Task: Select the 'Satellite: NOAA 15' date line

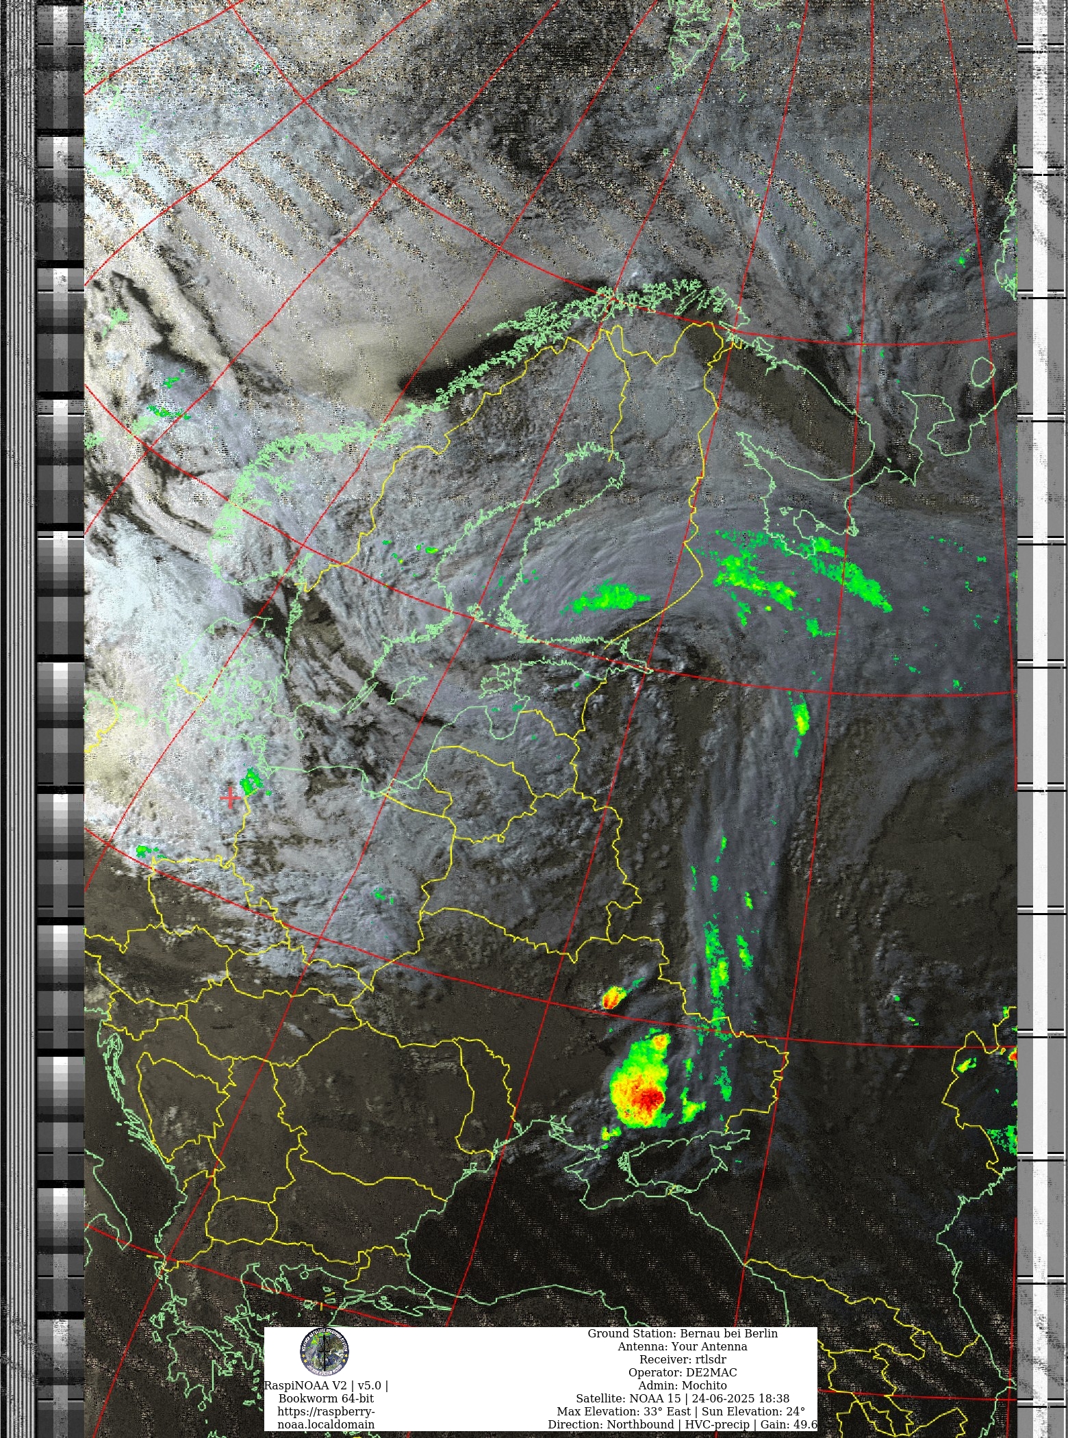Action: point(683,1398)
